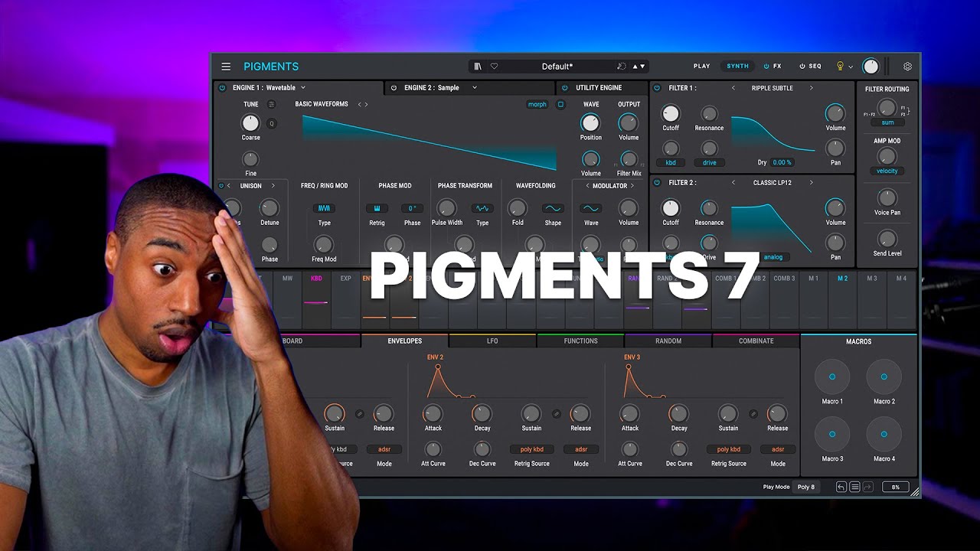Open the ENVELOPES tab
Image resolution: width=980 pixels, height=551 pixels.
pos(405,341)
